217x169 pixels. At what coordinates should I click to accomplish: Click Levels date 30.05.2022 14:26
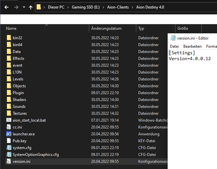point(105,79)
